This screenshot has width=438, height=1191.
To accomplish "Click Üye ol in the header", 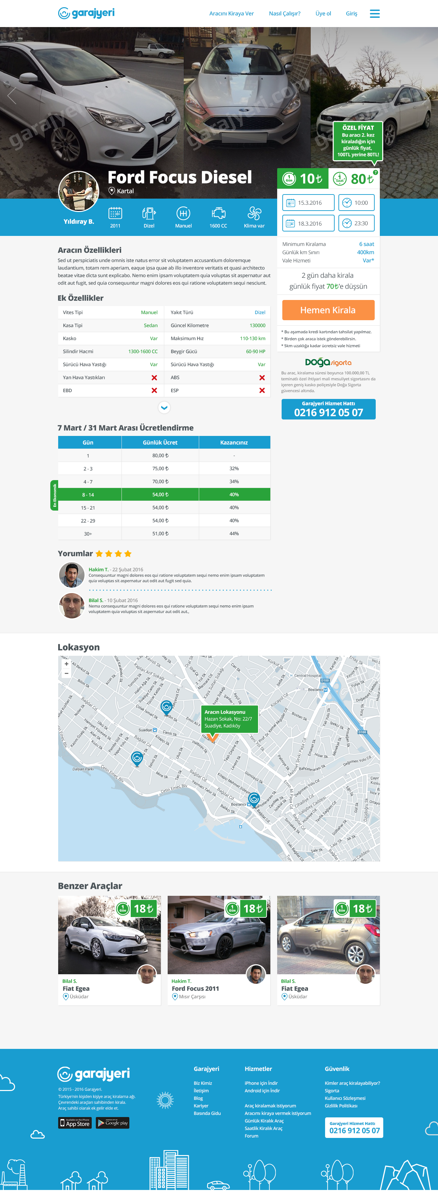I will pyautogui.click(x=323, y=13).
